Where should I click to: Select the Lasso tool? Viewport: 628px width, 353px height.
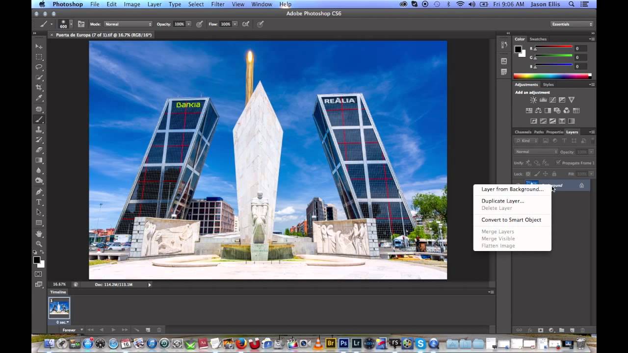coord(39,67)
